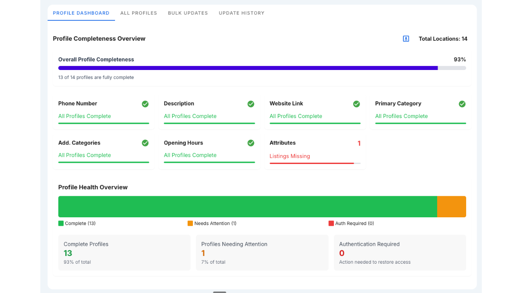522x293 pixels.
Task: Click the Description green checkmark icon
Action: point(251,104)
